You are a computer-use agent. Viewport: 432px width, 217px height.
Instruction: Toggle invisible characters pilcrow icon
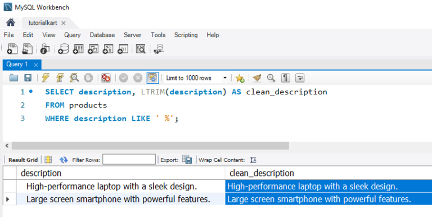click(285, 78)
